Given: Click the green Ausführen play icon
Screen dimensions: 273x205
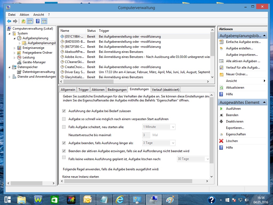Looking at the screenshot, I should pos(221,109).
